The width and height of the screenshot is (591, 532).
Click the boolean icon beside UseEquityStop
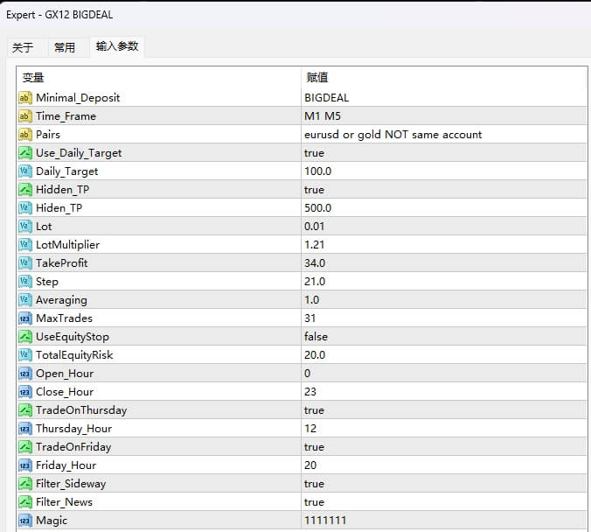pos(24,337)
